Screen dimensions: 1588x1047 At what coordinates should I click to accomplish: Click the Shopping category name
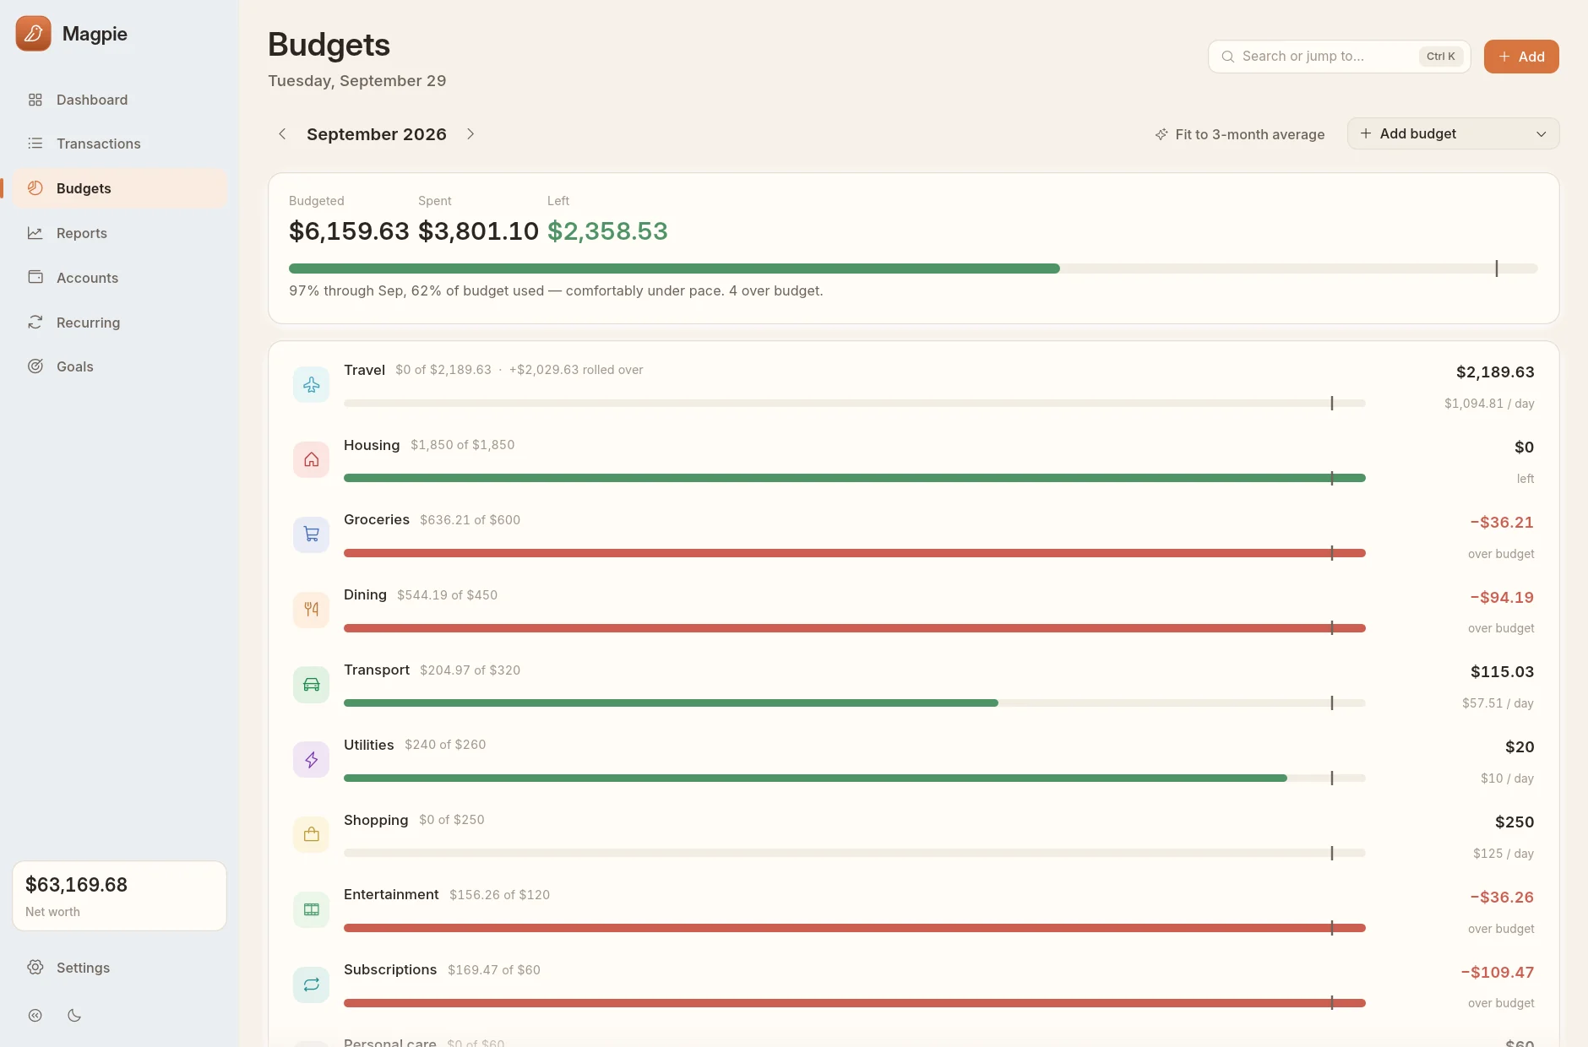(376, 820)
